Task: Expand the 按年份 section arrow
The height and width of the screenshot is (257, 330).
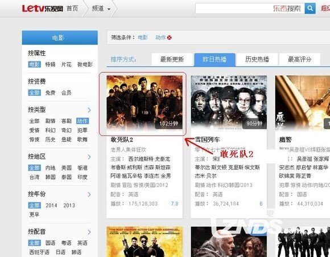Action: coord(89,194)
